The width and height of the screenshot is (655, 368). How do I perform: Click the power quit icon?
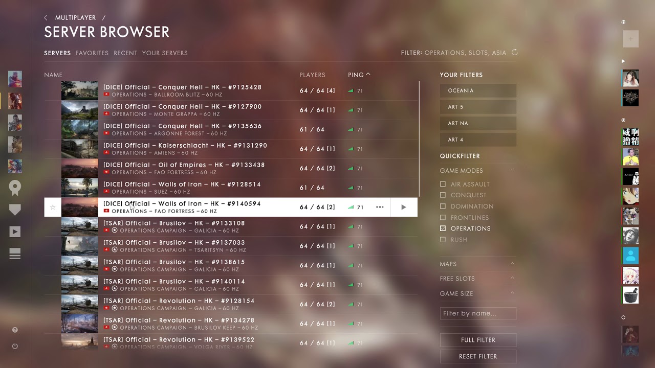pyautogui.click(x=15, y=346)
